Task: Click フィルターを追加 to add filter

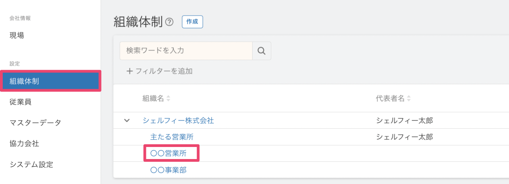Action: click(159, 71)
